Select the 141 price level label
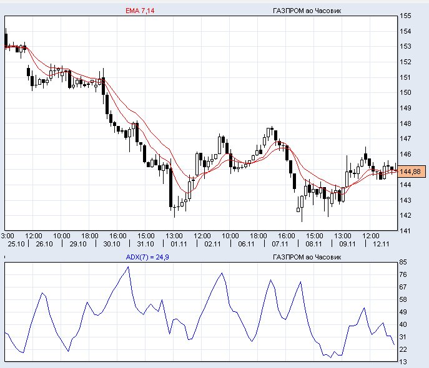429x368 pixels. 405,231
